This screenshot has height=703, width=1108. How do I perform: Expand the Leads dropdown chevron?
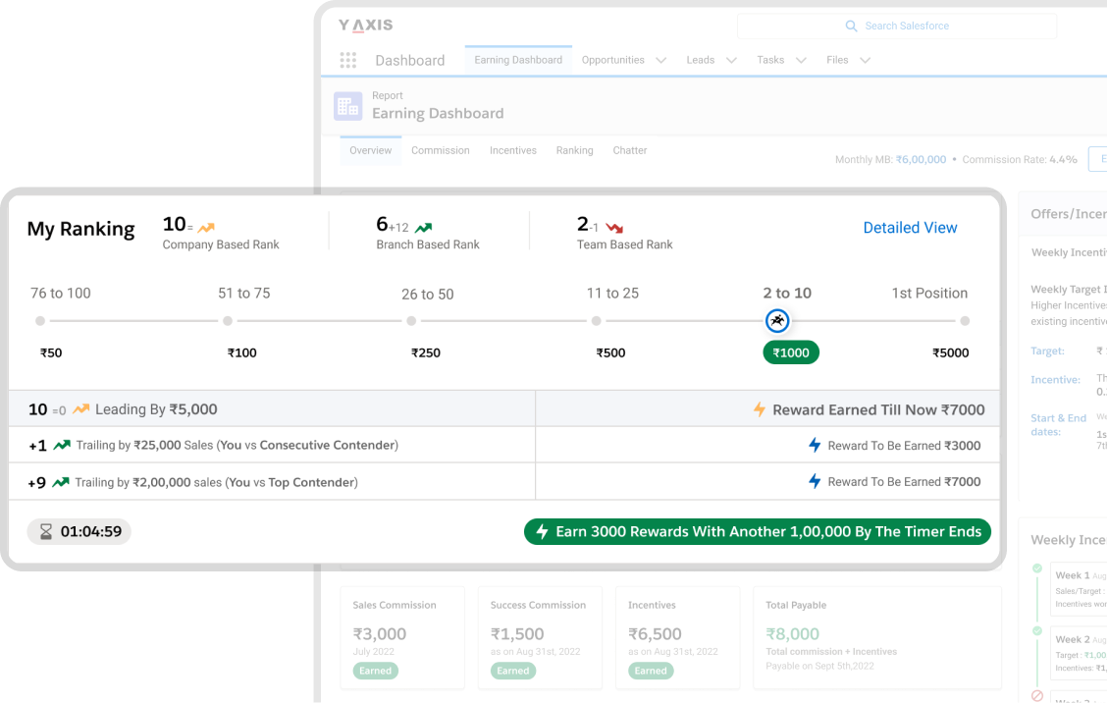731,61
